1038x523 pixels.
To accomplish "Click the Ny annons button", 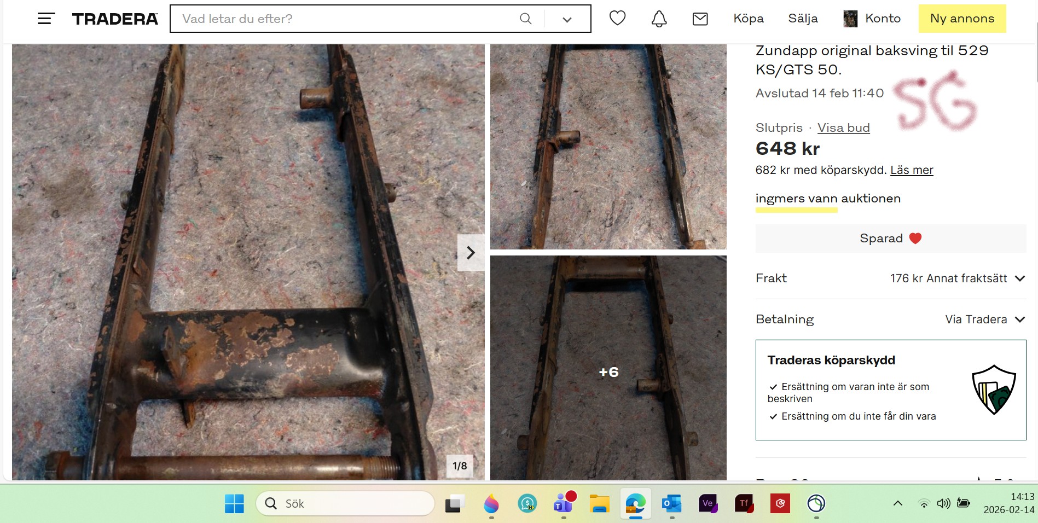I will [962, 19].
